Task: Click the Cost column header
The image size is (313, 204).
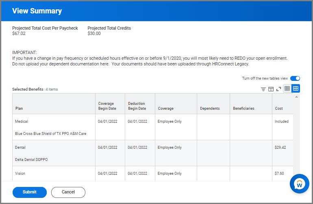Action: pos(279,109)
